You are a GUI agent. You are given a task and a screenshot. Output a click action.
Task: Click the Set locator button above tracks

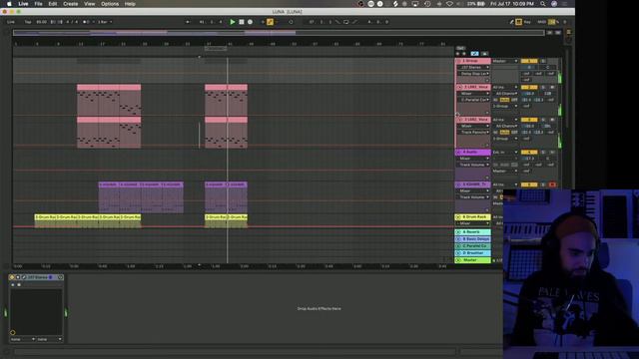460,48
